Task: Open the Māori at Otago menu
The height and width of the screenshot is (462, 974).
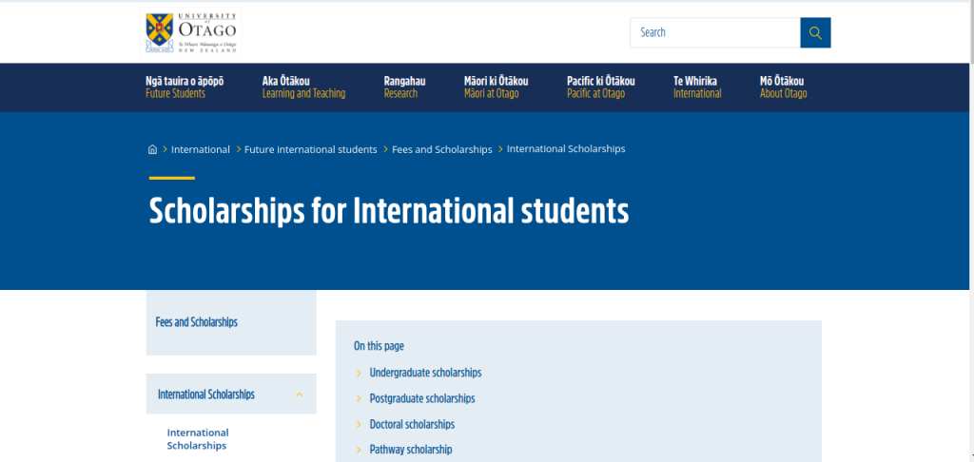Action: point(497,87)
